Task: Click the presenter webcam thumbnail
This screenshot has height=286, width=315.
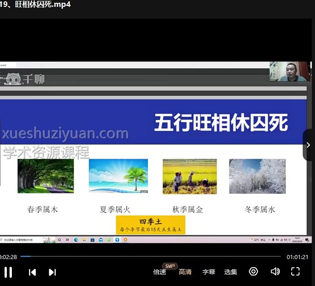Action: (290, 72)
